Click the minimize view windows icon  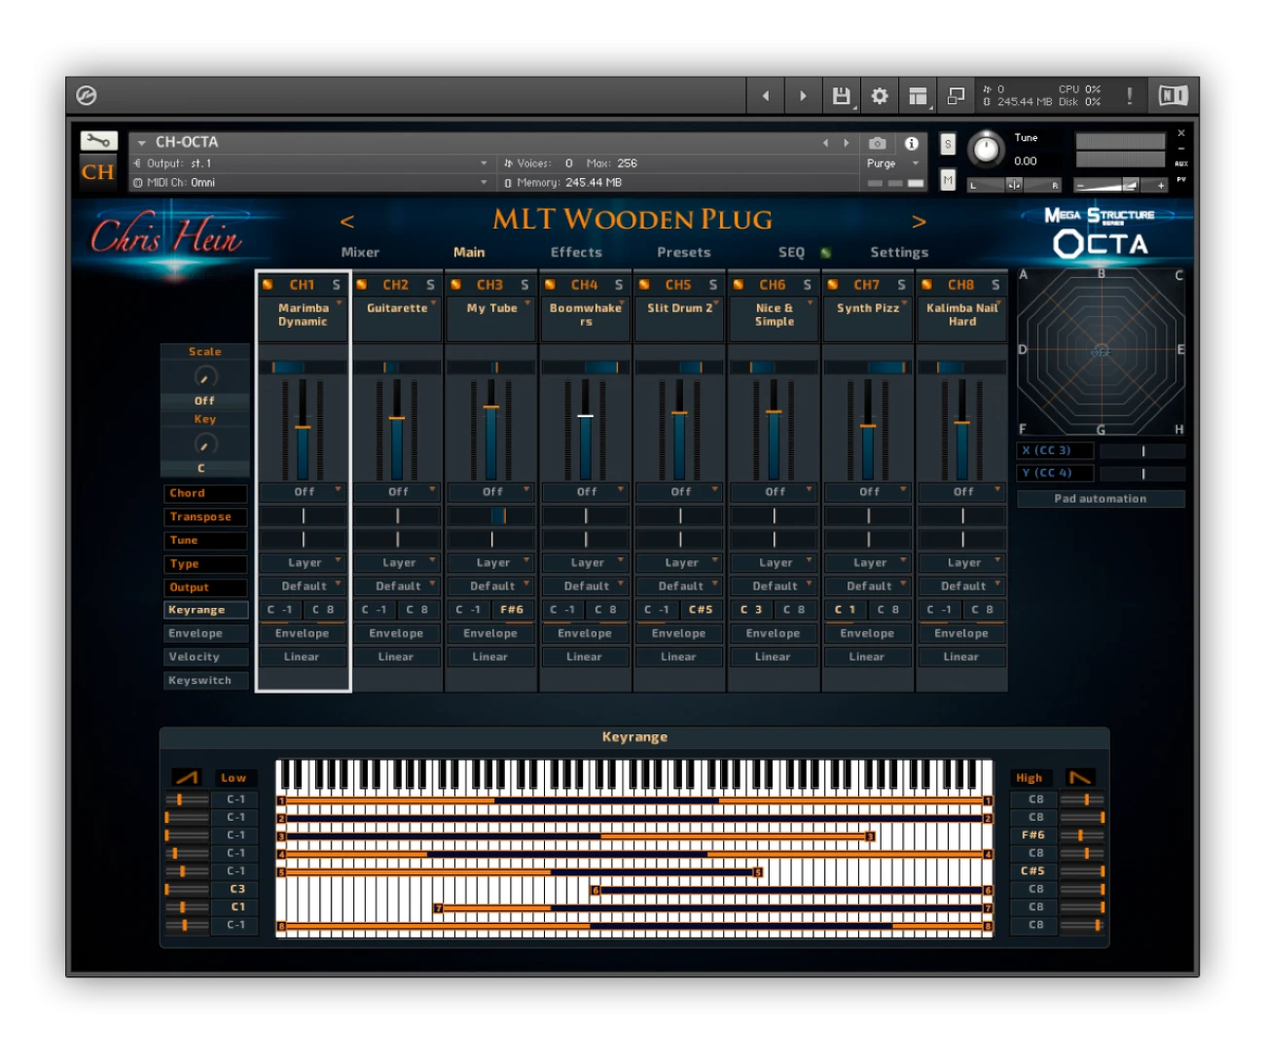tap(957, 95)
